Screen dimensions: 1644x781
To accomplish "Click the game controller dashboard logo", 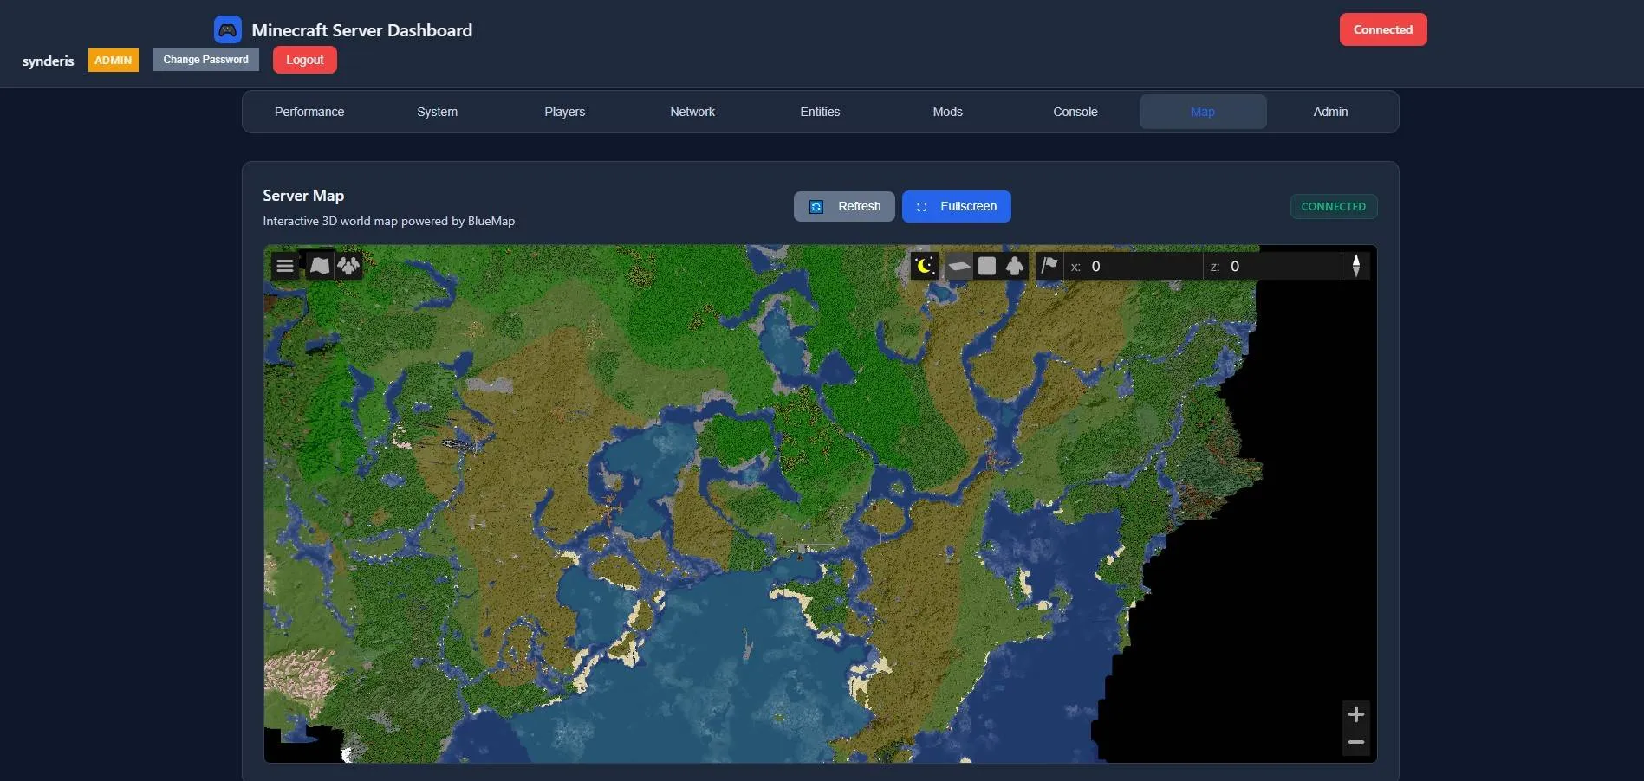I will tap(228, 29).
